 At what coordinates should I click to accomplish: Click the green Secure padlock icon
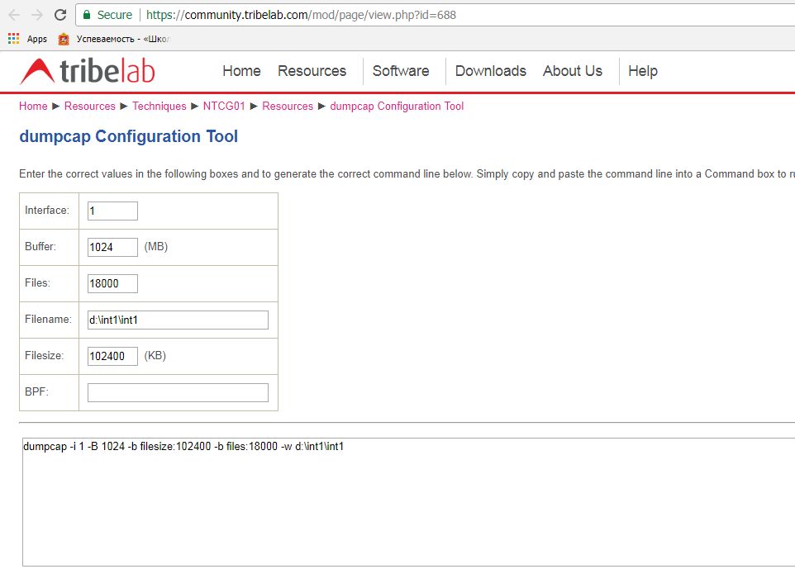tap(87, 15)
